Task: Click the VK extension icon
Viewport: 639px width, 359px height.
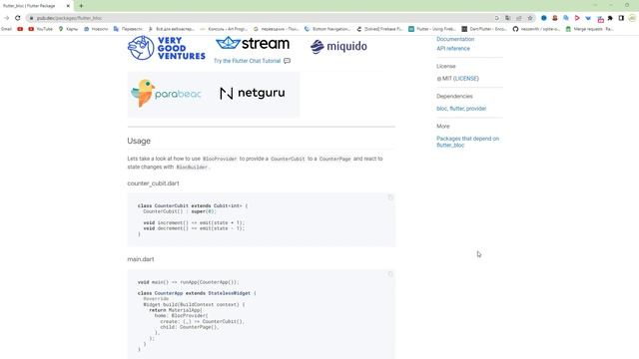Action: click(x=588, y=18)
